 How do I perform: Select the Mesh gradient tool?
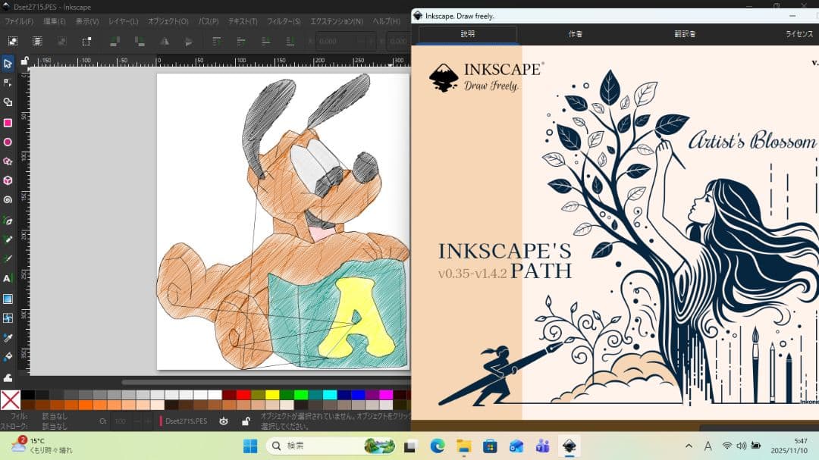coord(8,318)
